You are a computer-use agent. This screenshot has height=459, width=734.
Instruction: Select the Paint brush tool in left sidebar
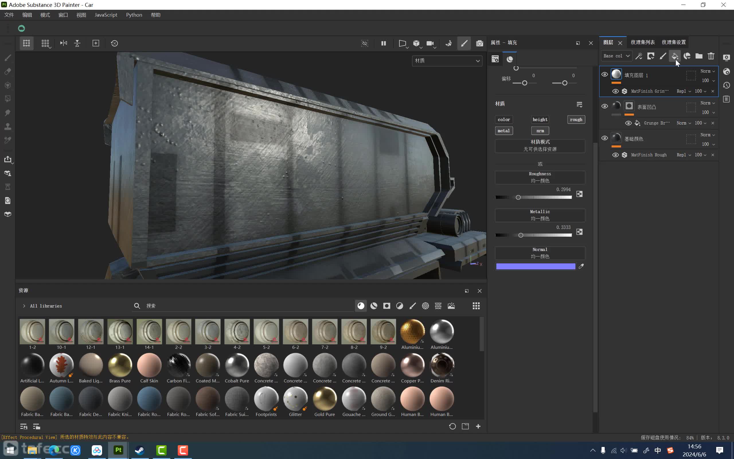pyautogui.click(x=8, y=58)
